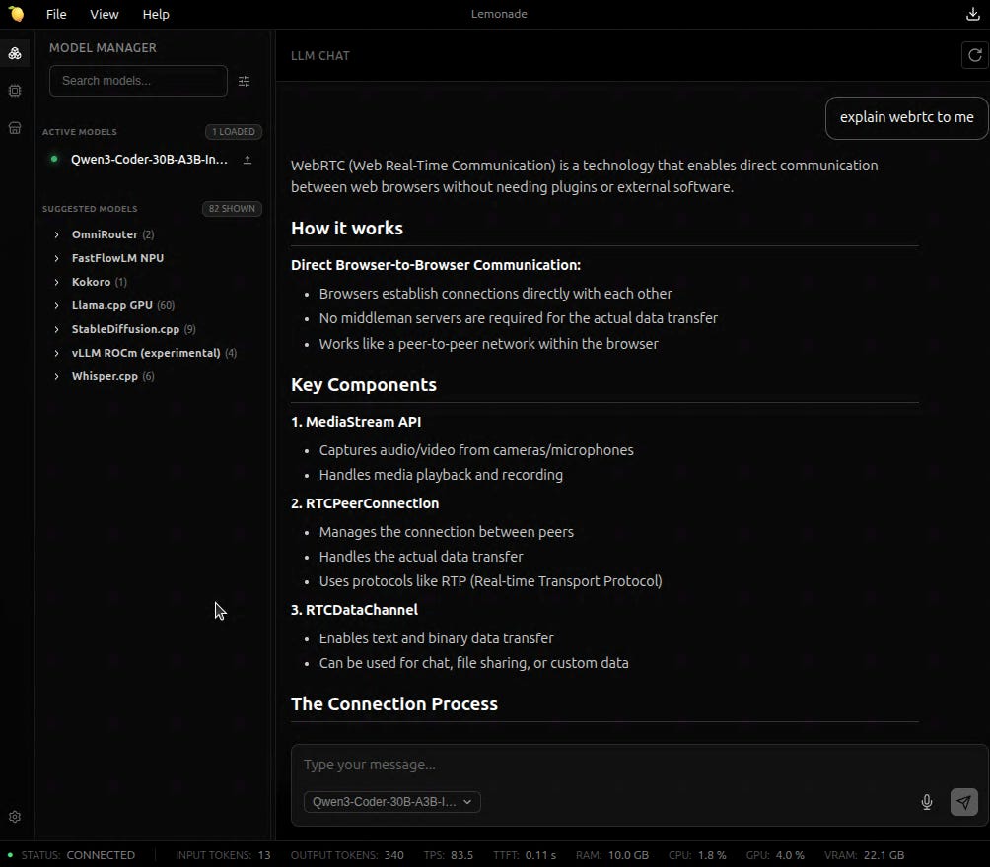Open the File menu
Viewport: 990px width, 867px height.
[56, 14]
